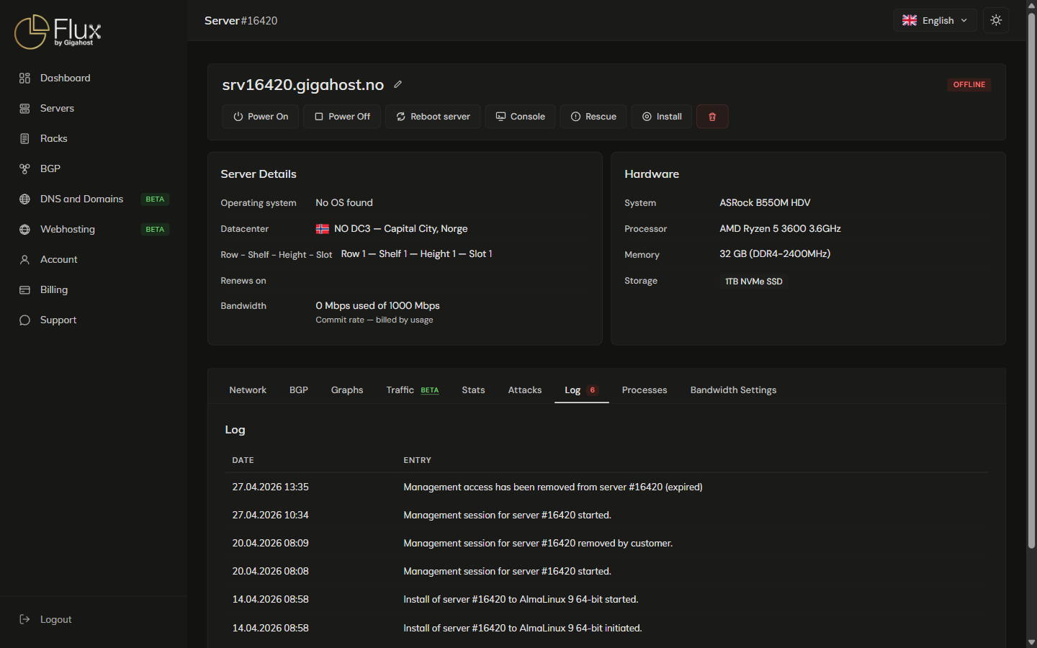Click the 'No OS found' value
The image size is (1037, 648).
pos(344,203)
